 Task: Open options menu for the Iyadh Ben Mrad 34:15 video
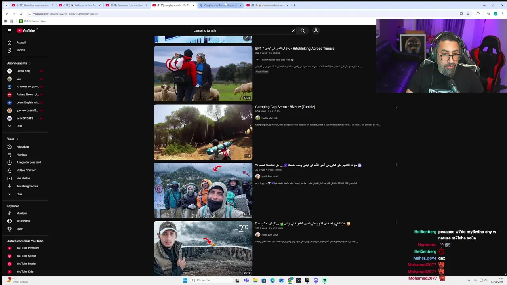point(396,165)
